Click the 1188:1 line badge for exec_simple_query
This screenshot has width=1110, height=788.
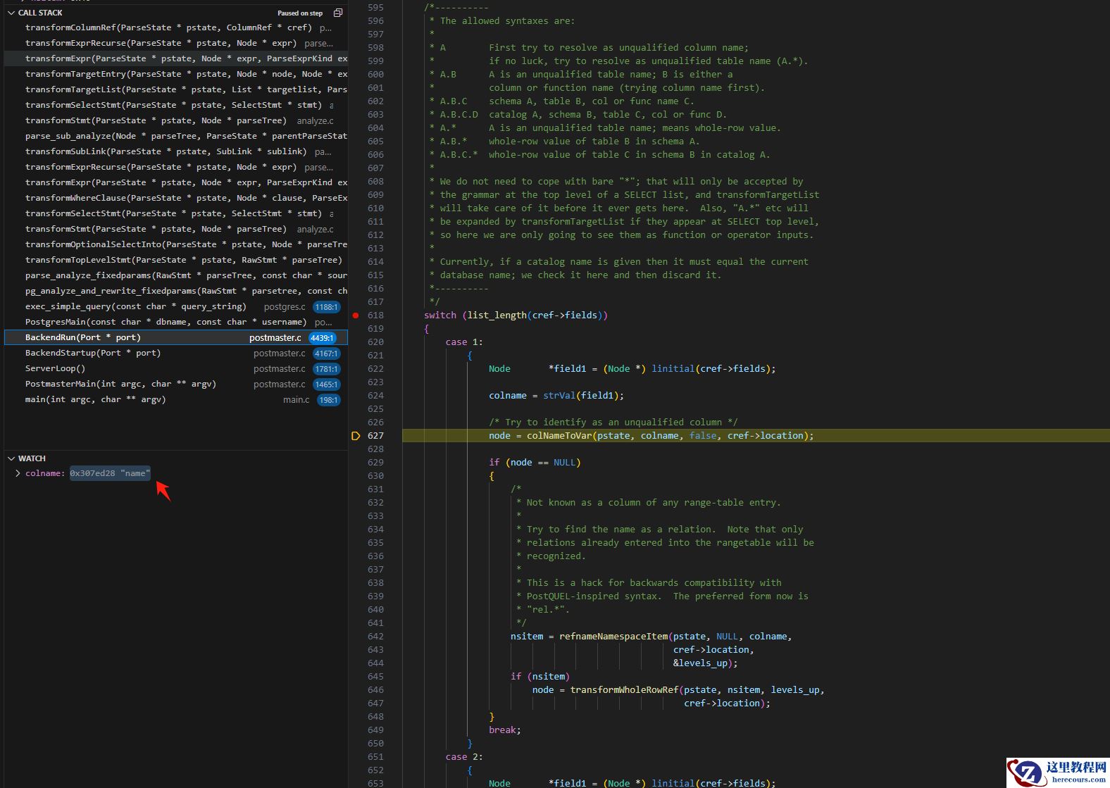coord(326,307)
